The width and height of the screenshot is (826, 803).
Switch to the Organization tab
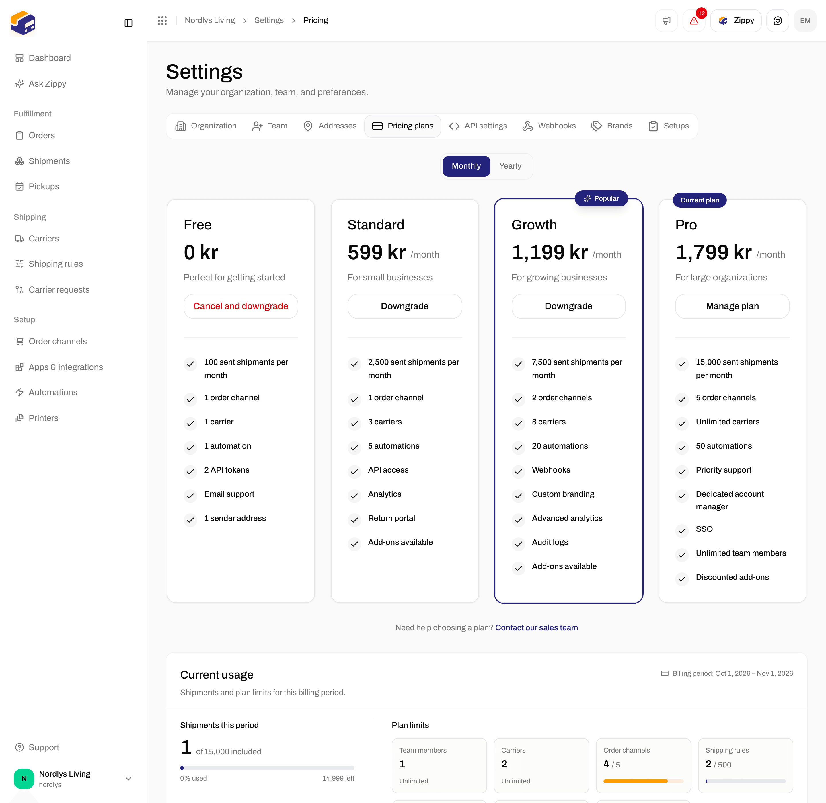206,126
